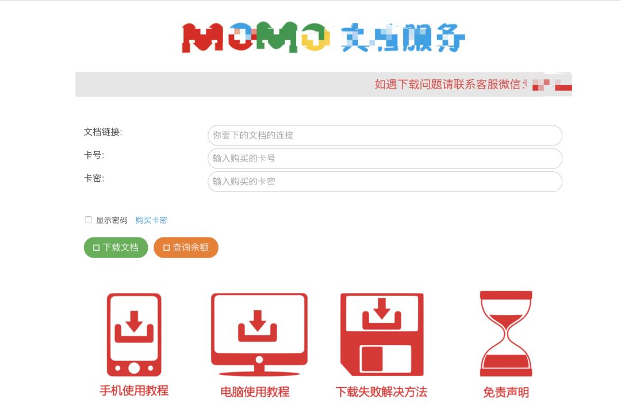Click the floppy disk download-failure icon
This screenshot has height=414, width=621.
coord(382,335)
